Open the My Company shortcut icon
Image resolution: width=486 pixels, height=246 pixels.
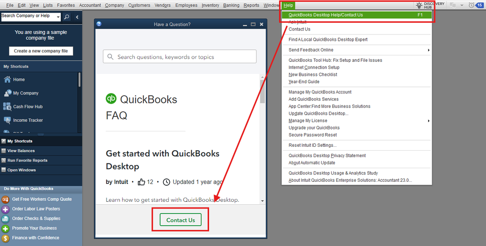[x=7, y=93]
